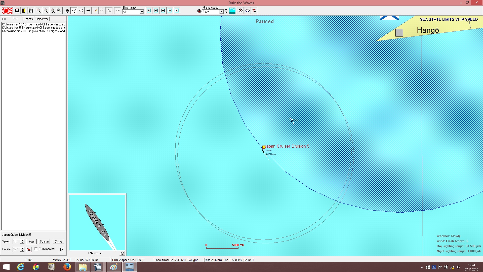483x272 pixels.
Task: Click the padlock next to CA Iwate
Action: (122, 253)
